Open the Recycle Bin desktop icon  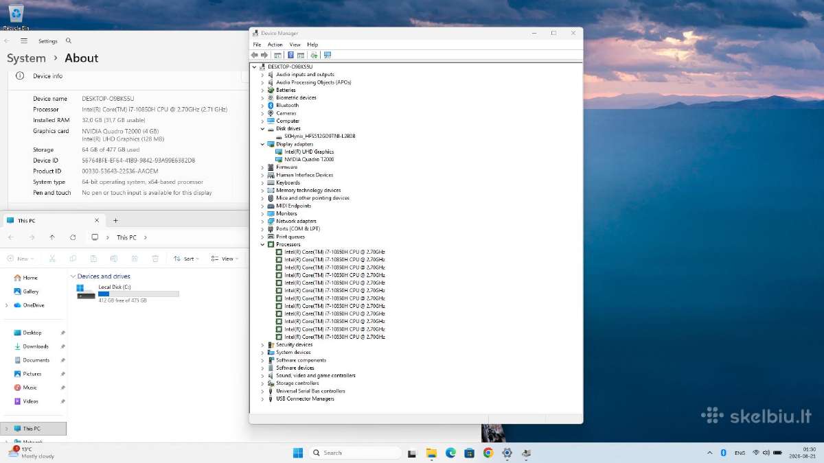tap(15, 17)
